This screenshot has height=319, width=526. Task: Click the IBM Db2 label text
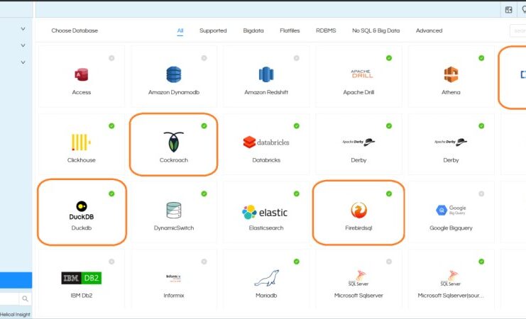coord(81,296)
